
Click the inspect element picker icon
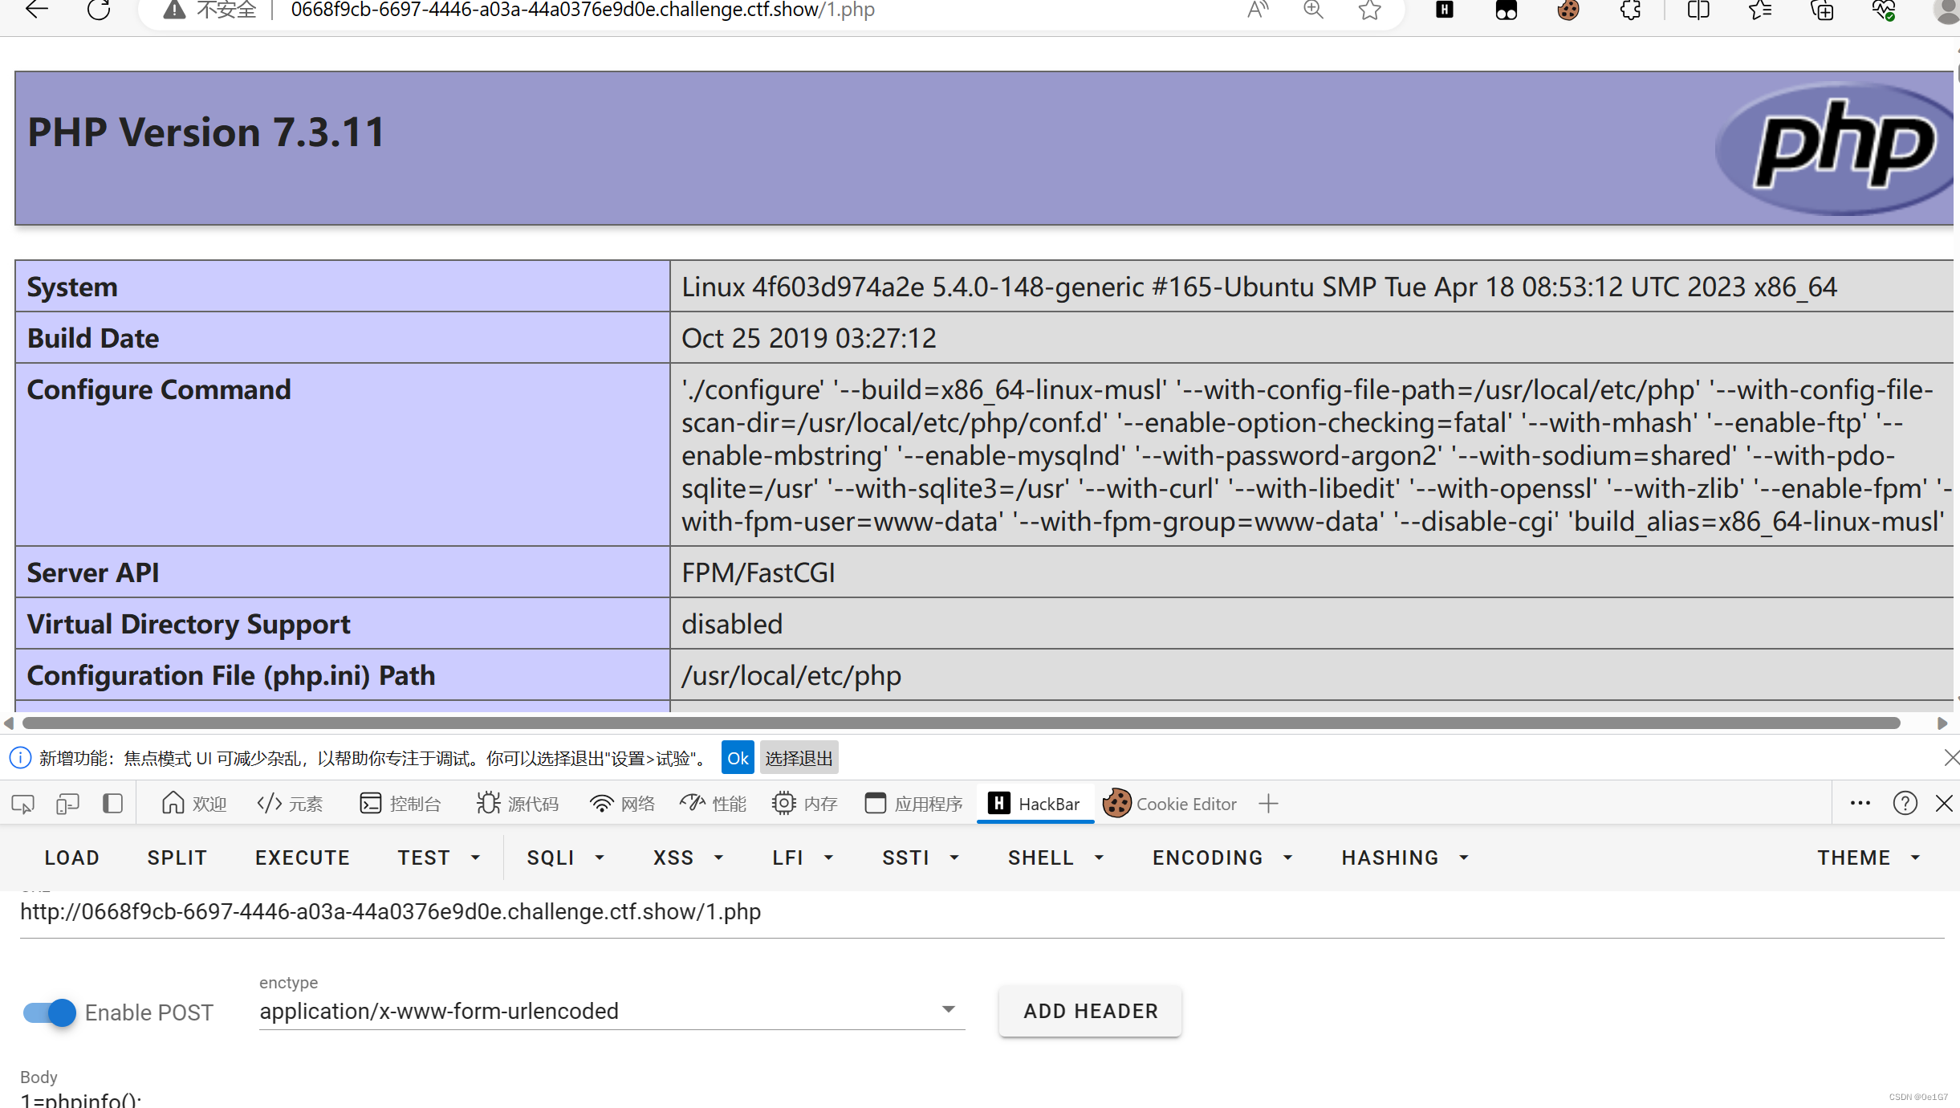coord(22,804)
